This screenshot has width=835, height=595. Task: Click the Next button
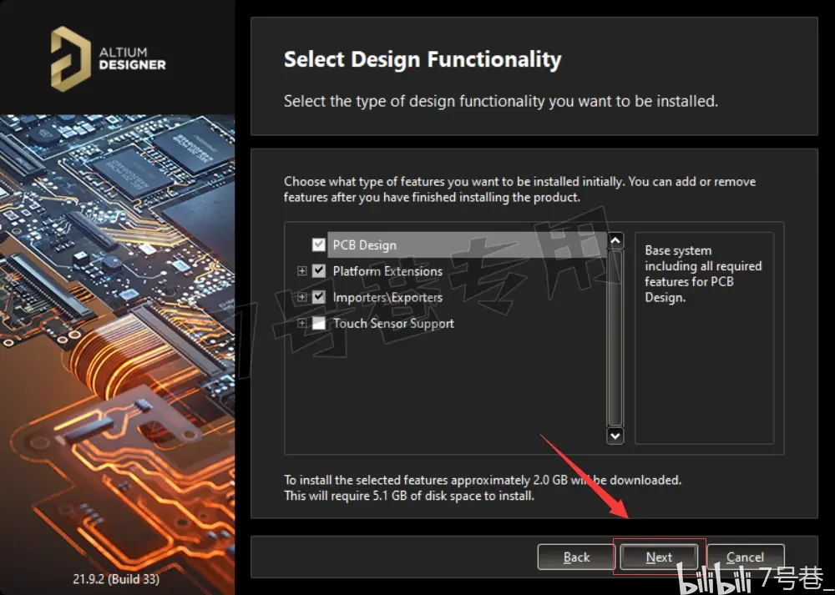tap(660, 557)
